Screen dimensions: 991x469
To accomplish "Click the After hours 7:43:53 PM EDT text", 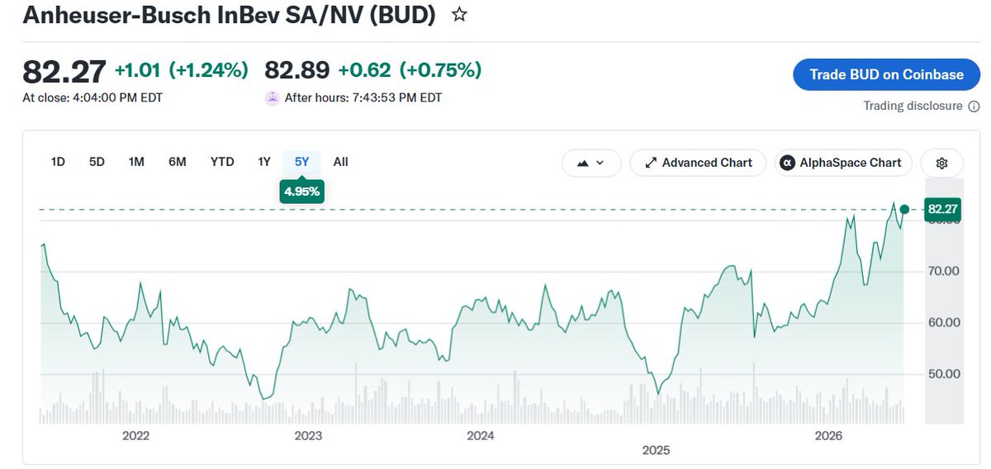I will point(363,97).
